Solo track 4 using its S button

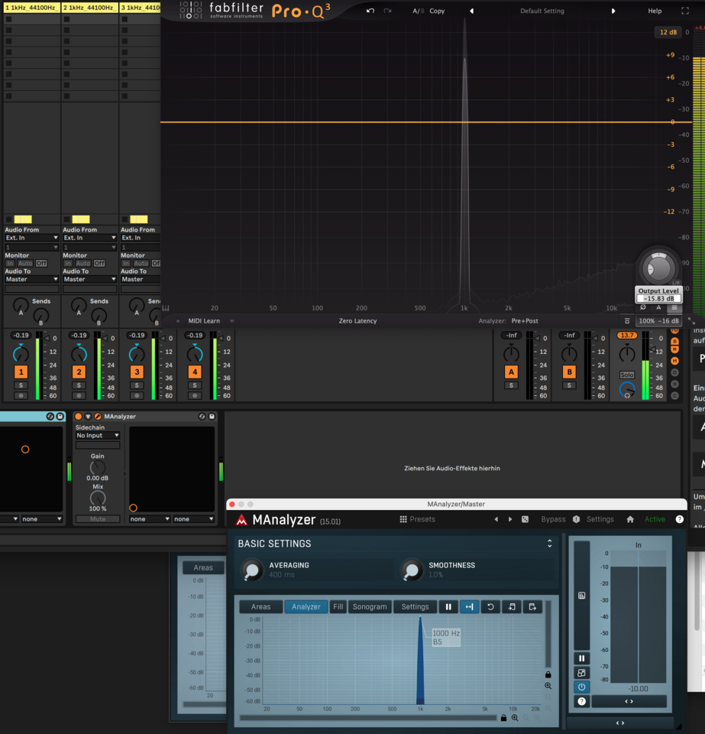tap(195, 385)
